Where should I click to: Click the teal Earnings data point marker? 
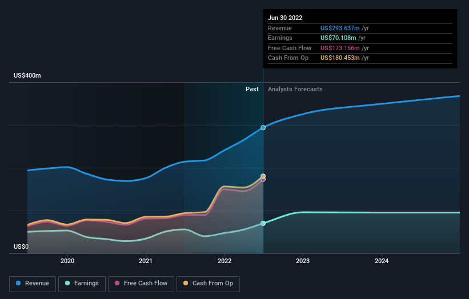[x=263, y=223]
